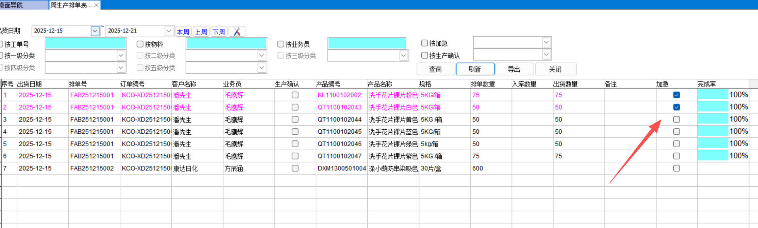
Task: Open the start date 2025-12-15 dropdown
Action: coord(95,31)
